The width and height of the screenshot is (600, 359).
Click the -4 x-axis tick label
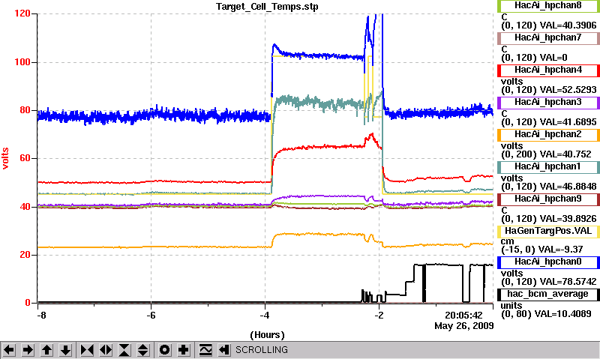(x=265, y=316)
